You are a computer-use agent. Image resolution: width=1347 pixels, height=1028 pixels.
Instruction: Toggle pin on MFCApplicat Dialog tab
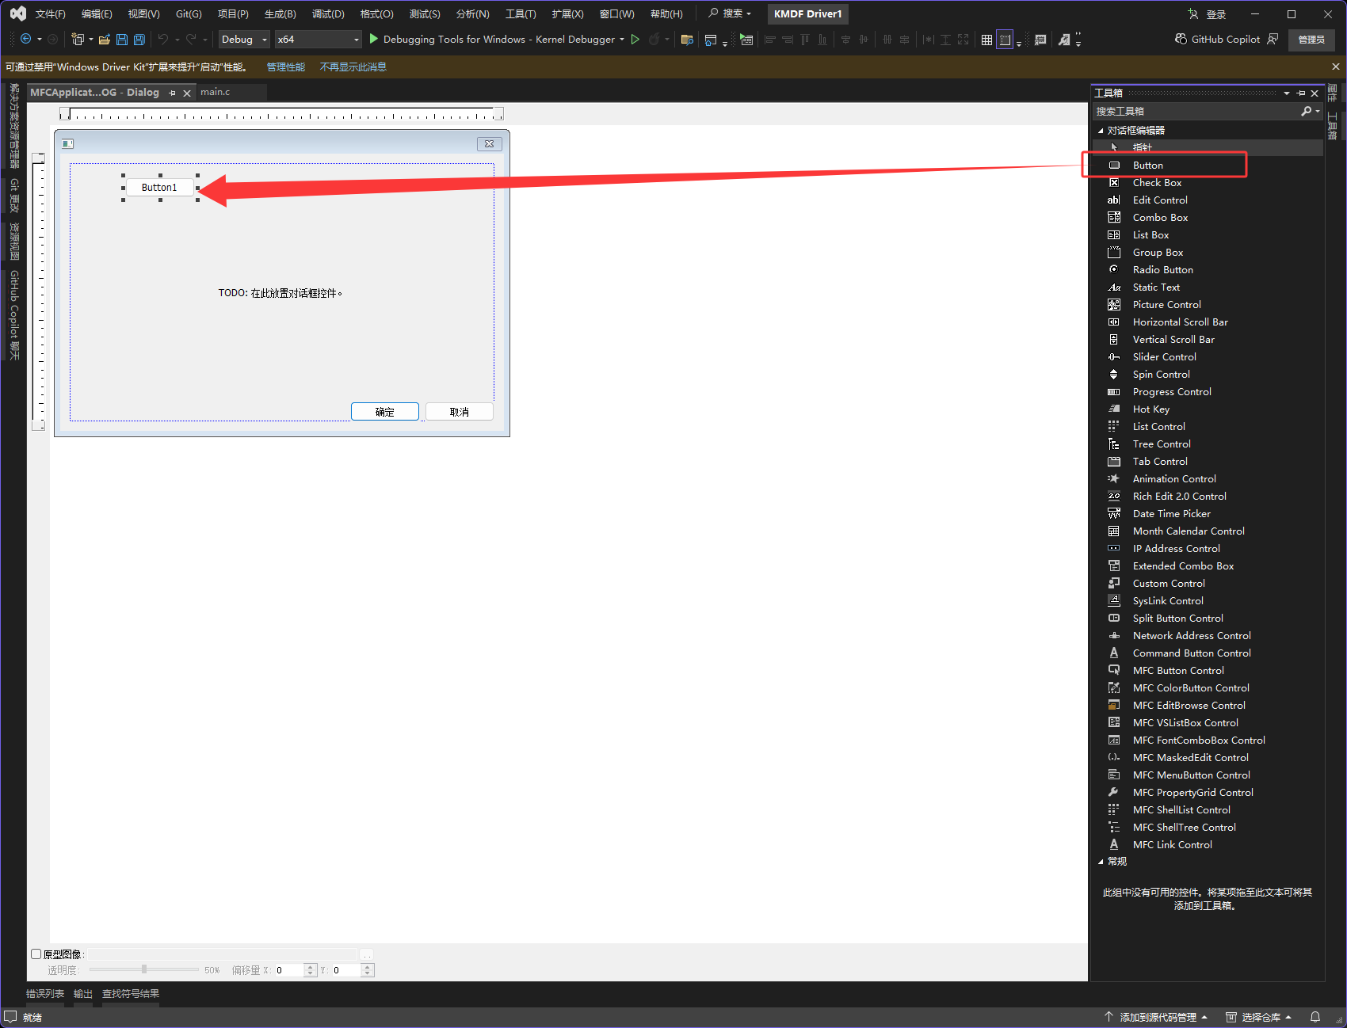(172, 93)
